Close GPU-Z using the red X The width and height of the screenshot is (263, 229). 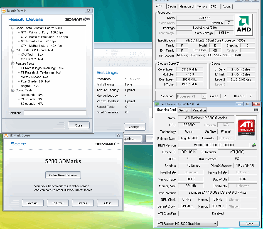coord(256,104)
